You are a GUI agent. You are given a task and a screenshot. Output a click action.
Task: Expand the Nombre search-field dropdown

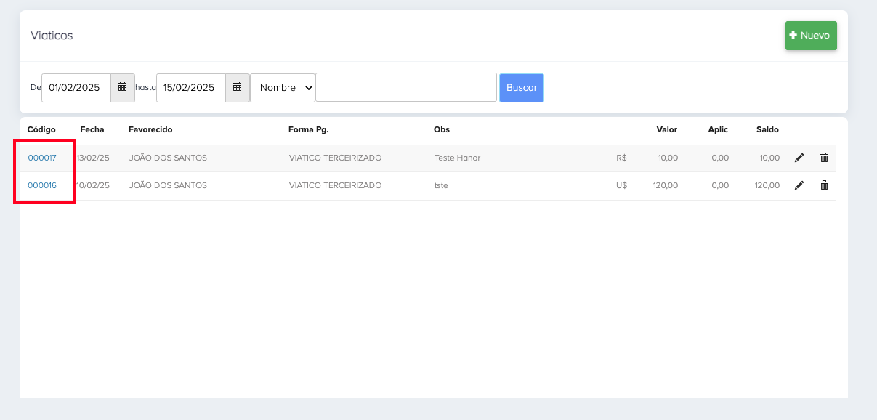click(283, 87)
